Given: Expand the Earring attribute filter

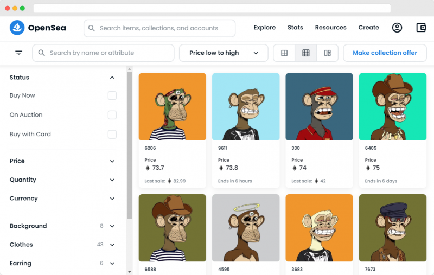Looking at the screenshot, I should (x=112, y=264).
